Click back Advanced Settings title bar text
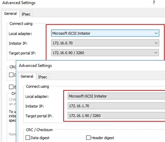 [19, 3]
